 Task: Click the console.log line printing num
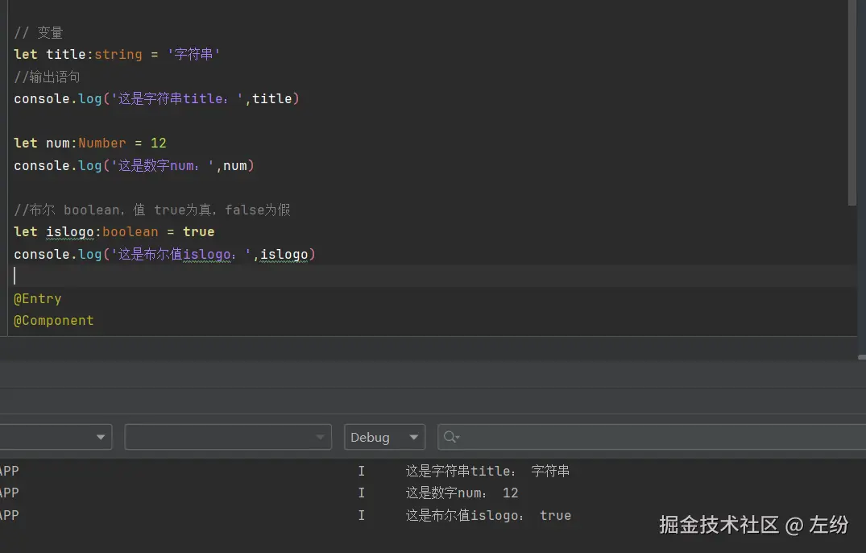134,166
